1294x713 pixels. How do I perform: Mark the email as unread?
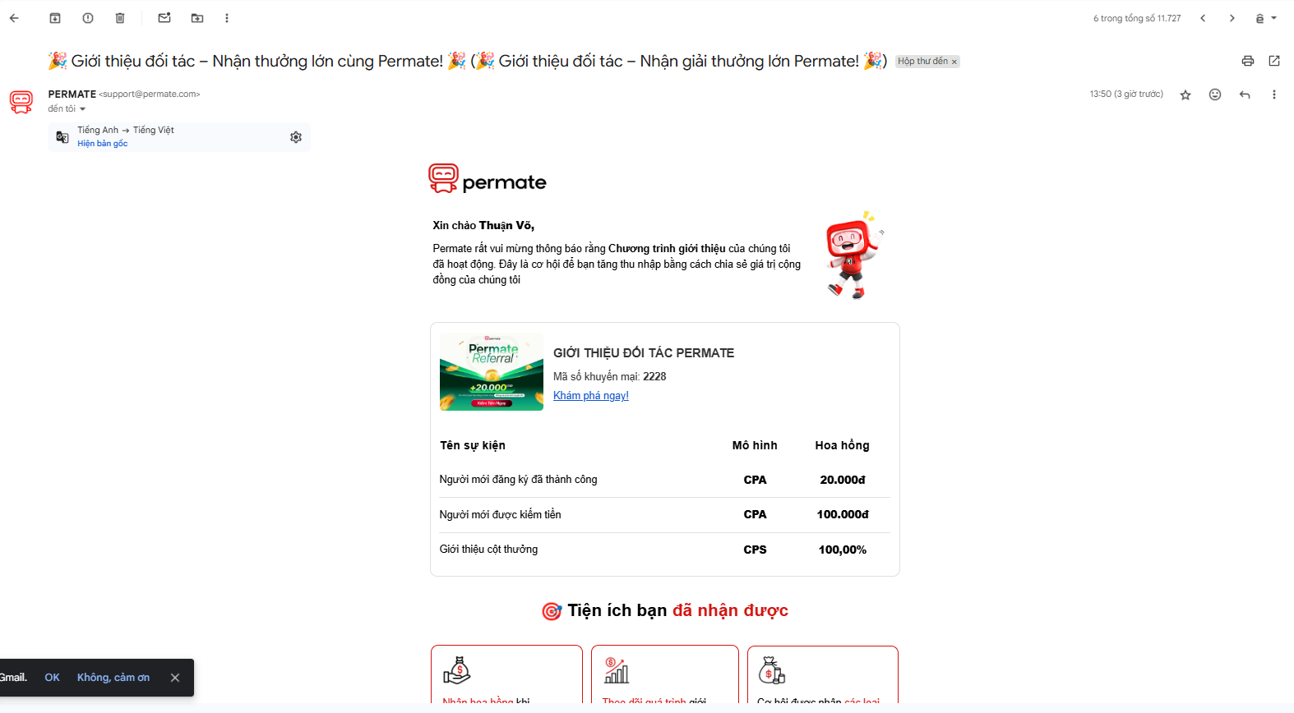click(164, 18)
